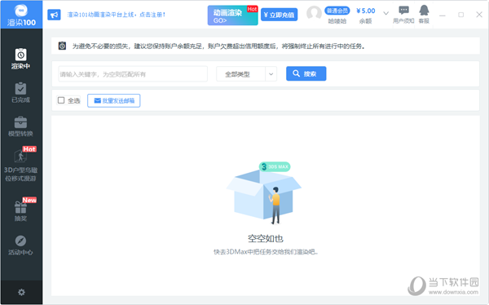Screen dimensions: 489x305
Task: Click the 普通会员 membership badge
Action: coord(337,11)
